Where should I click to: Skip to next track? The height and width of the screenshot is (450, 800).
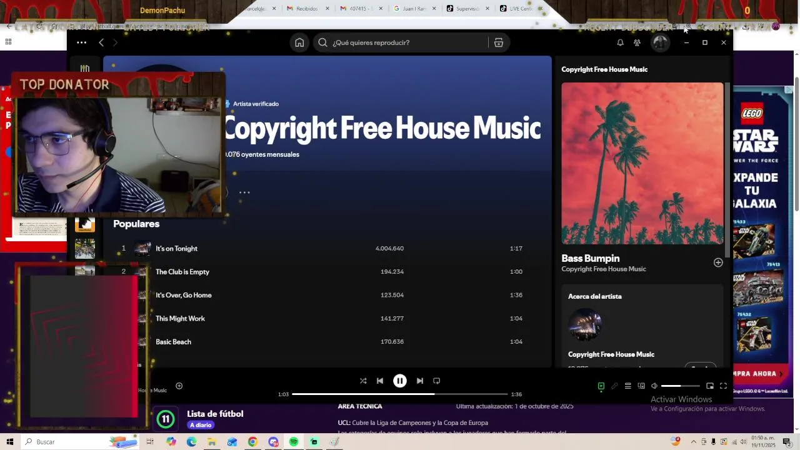[x=420, y=381]
